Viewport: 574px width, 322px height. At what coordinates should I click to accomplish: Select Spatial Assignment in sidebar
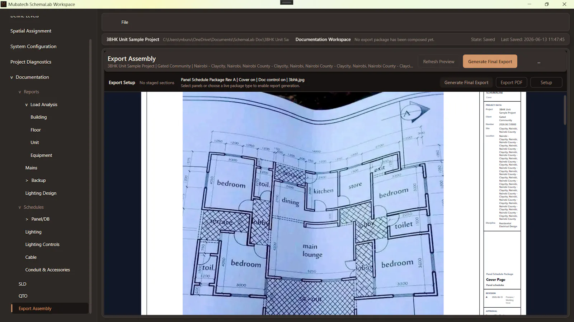[31, 31]
